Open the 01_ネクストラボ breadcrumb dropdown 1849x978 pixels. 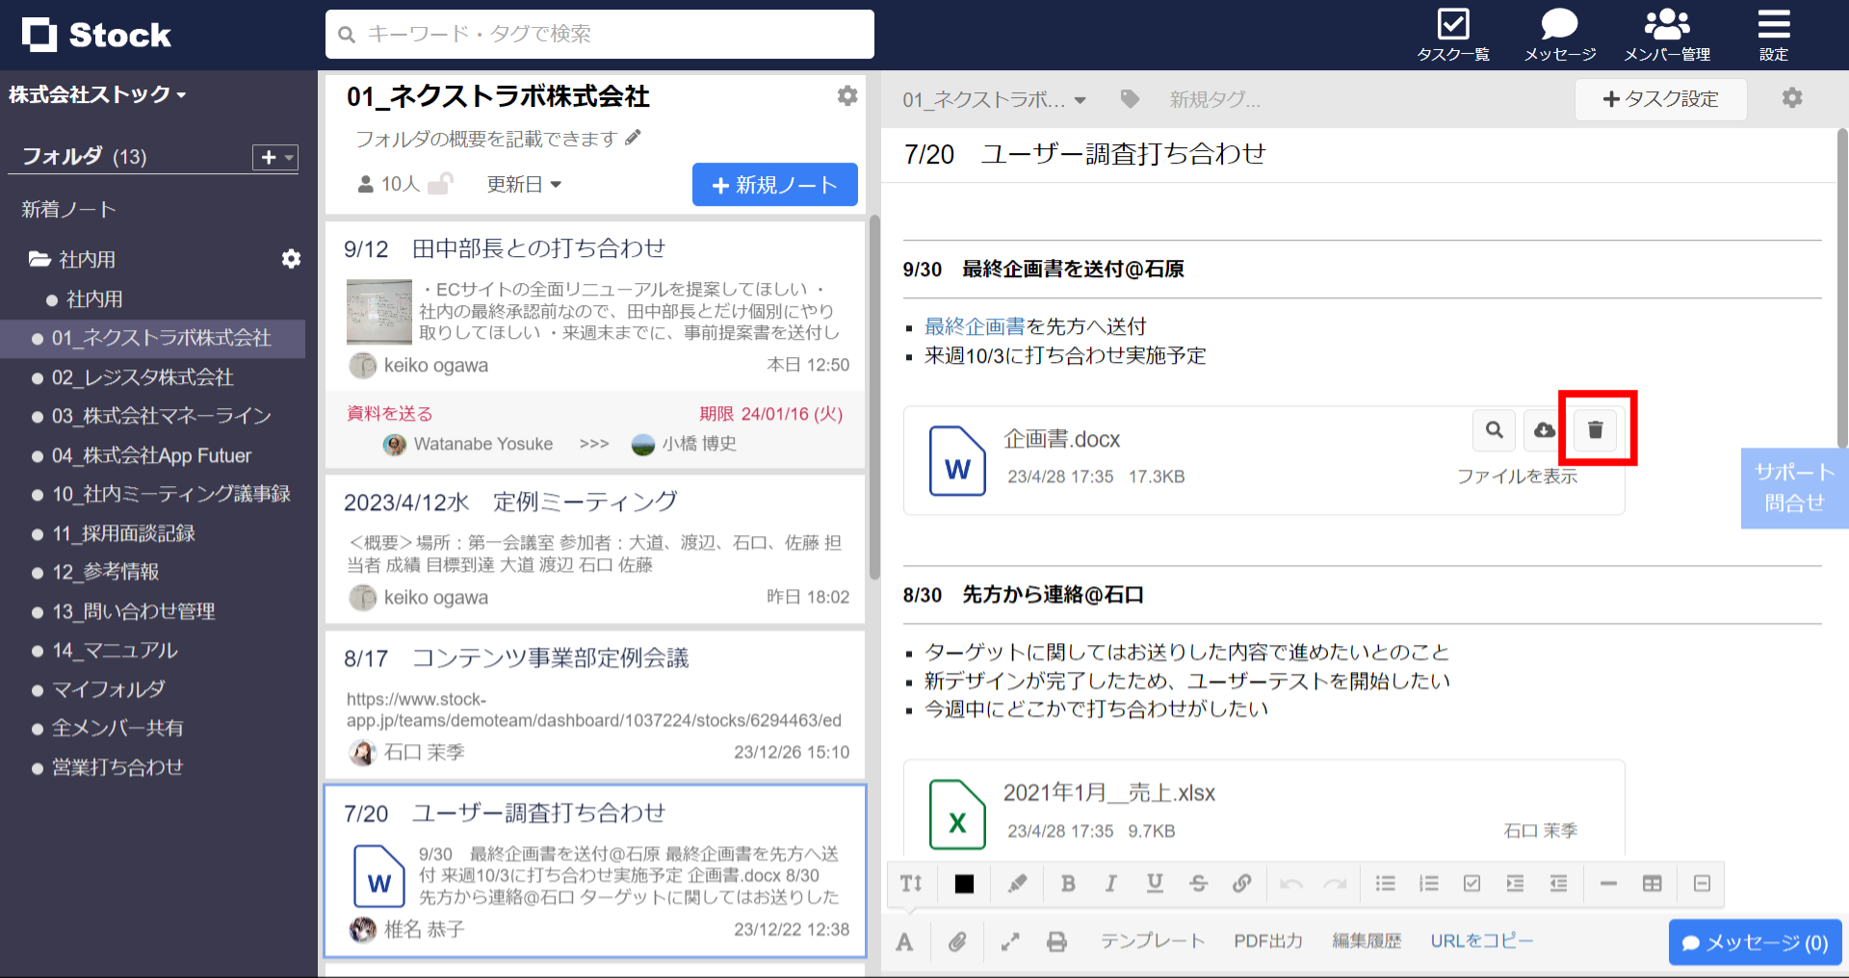pyautogui.click(x=992, y=99)
